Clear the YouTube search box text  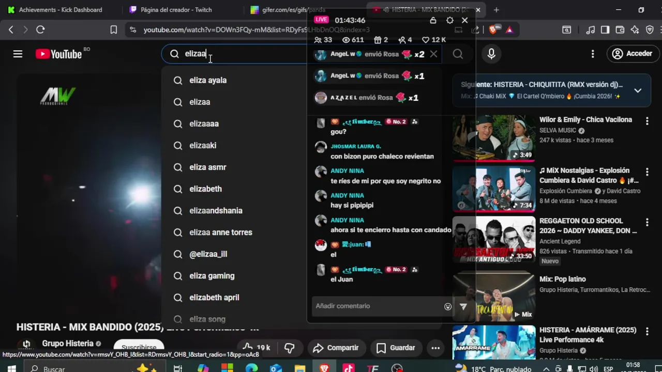point(433,54)
